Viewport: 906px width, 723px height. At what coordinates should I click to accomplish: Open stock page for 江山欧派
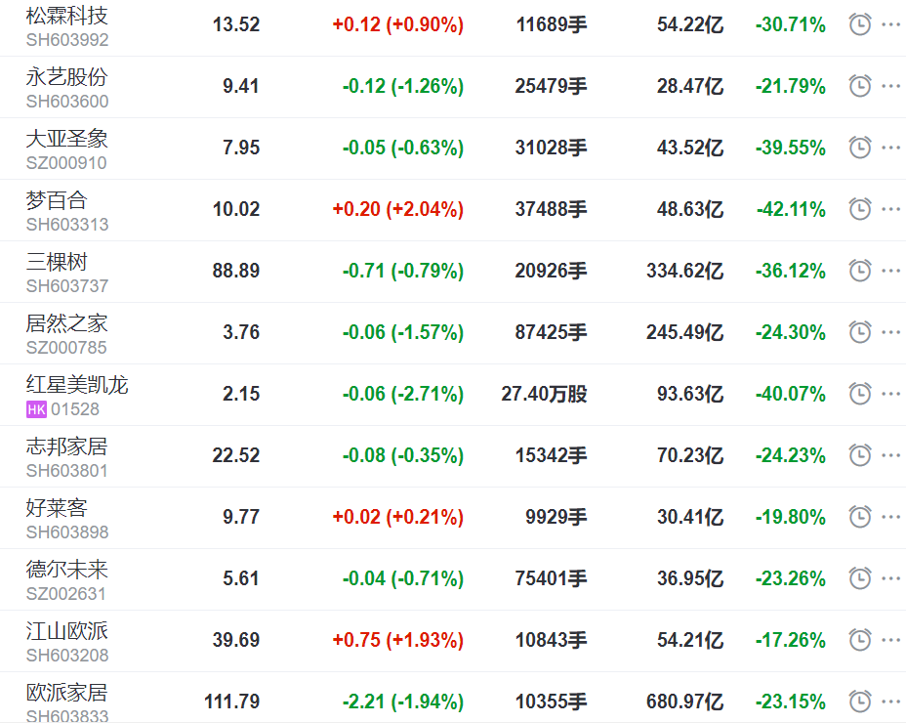click(x=67, y=631)
